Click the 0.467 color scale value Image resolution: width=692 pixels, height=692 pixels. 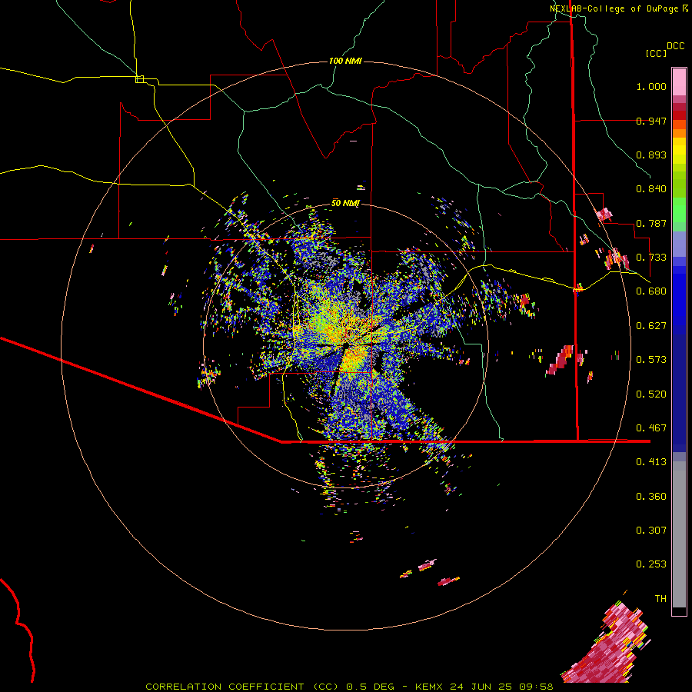(651, 428)
